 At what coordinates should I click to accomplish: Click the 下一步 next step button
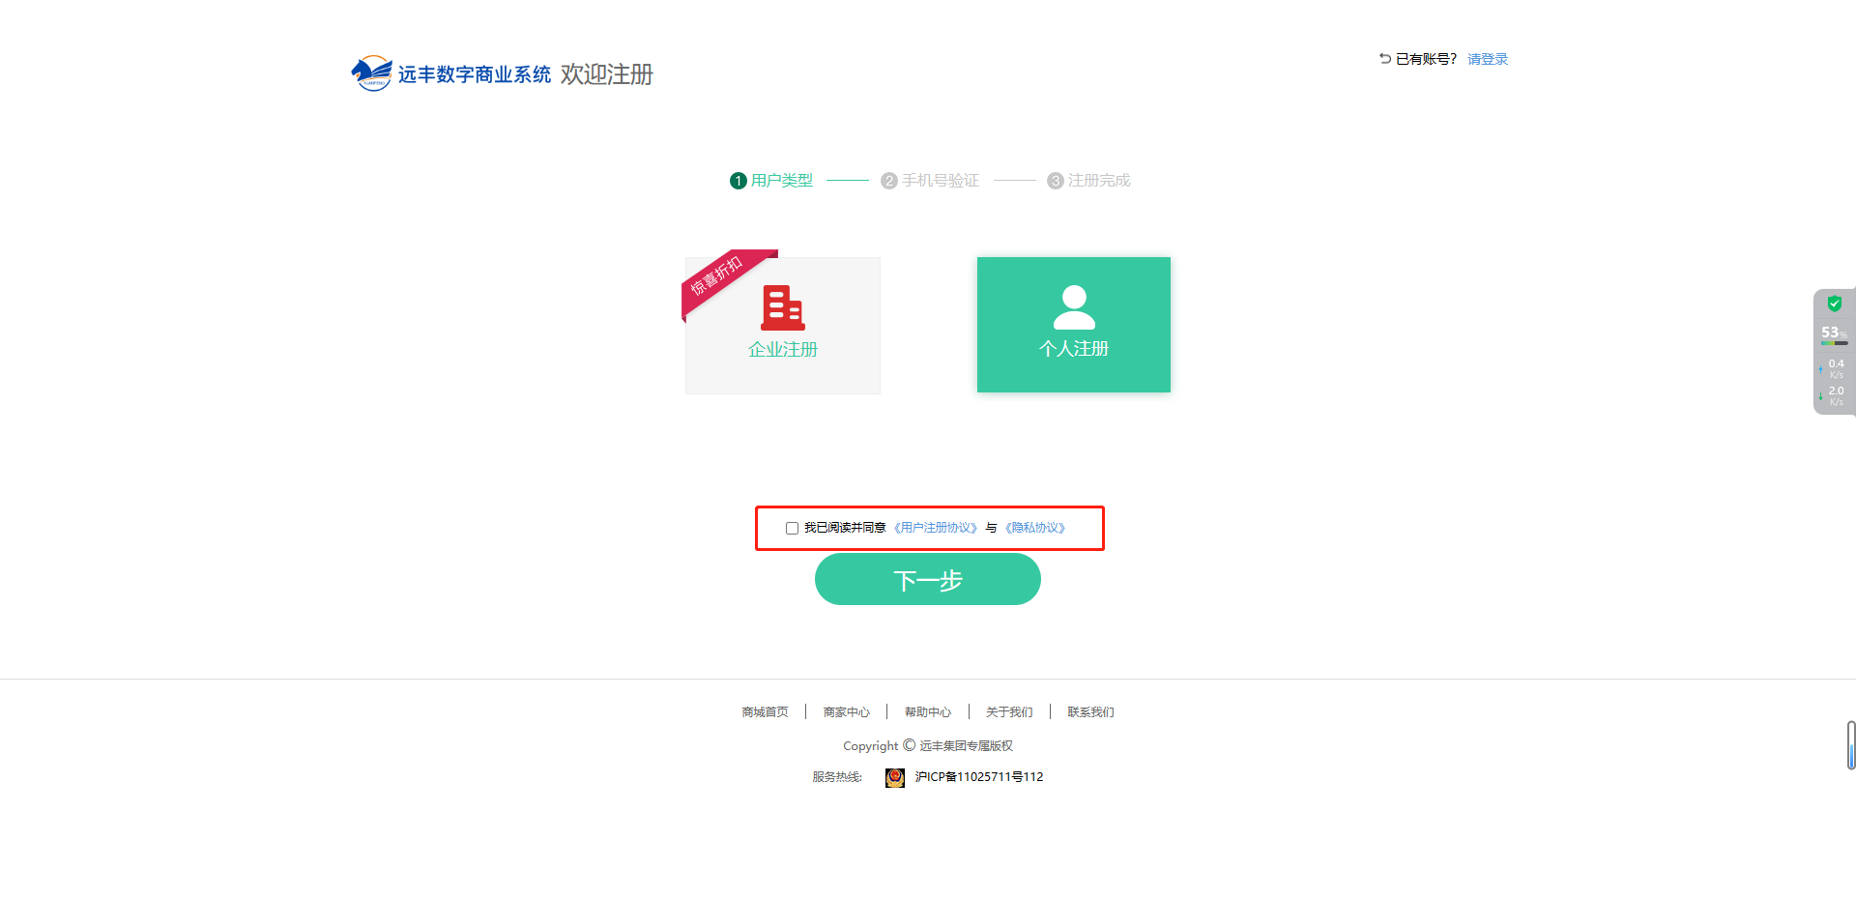click(x=928, y=579)
